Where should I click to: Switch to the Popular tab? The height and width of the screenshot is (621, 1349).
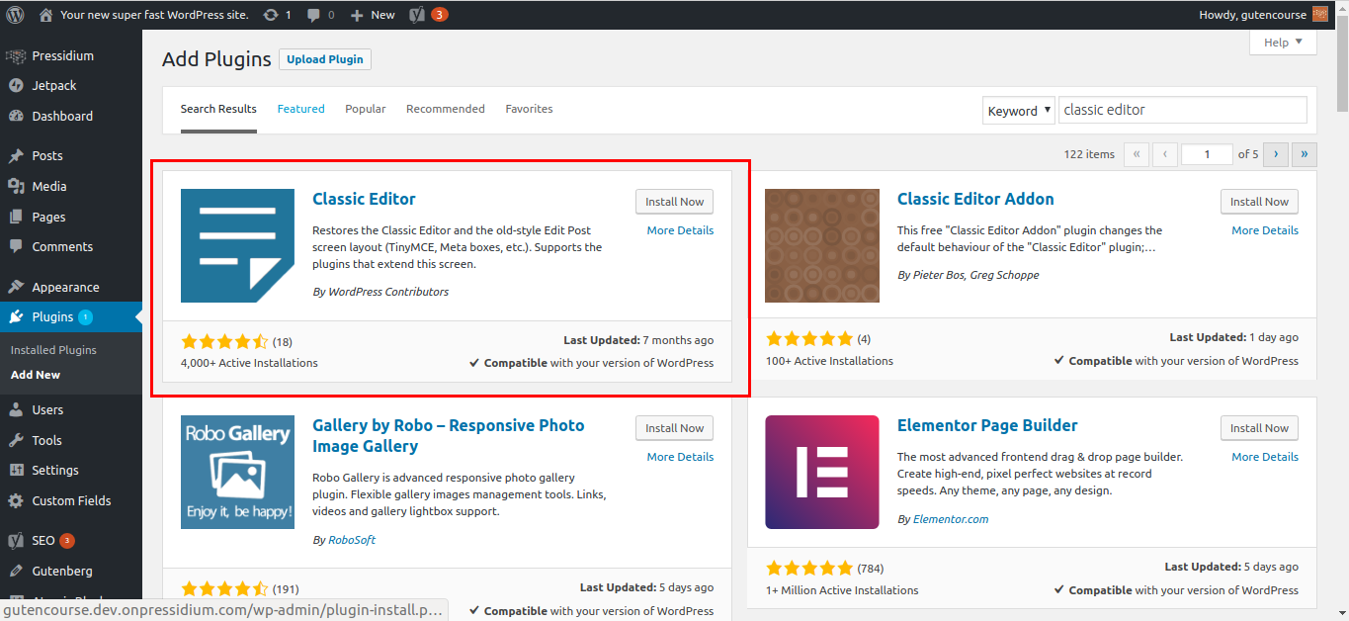(x=366, y=109)
